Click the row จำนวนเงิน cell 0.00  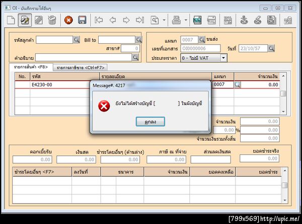pos(260,85)
